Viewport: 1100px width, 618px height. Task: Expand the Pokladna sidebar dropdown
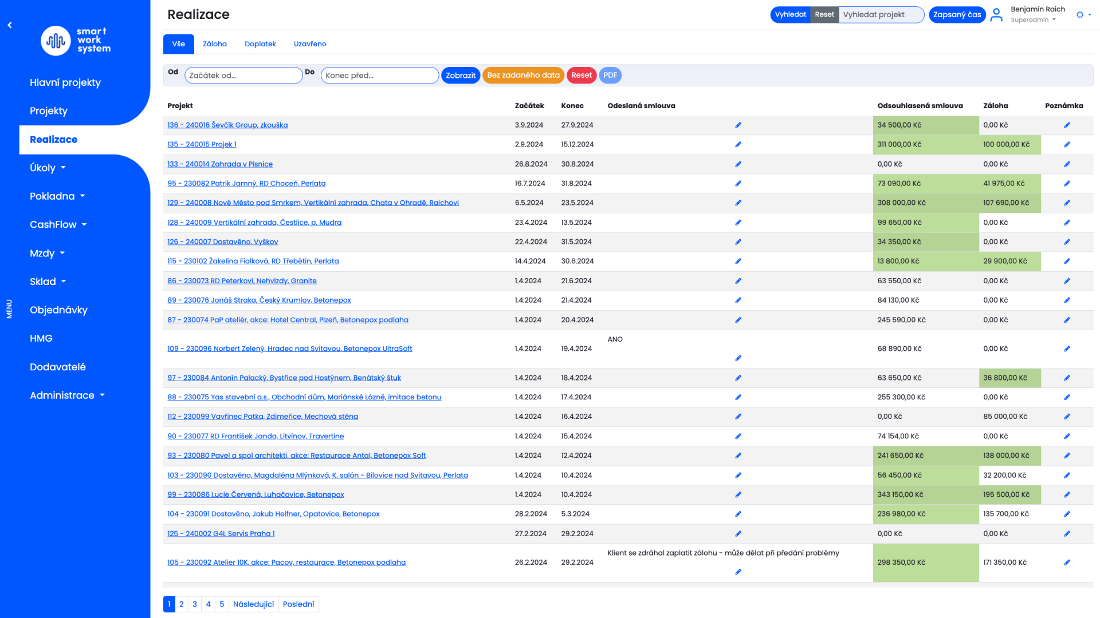click(x=57, y=196)
